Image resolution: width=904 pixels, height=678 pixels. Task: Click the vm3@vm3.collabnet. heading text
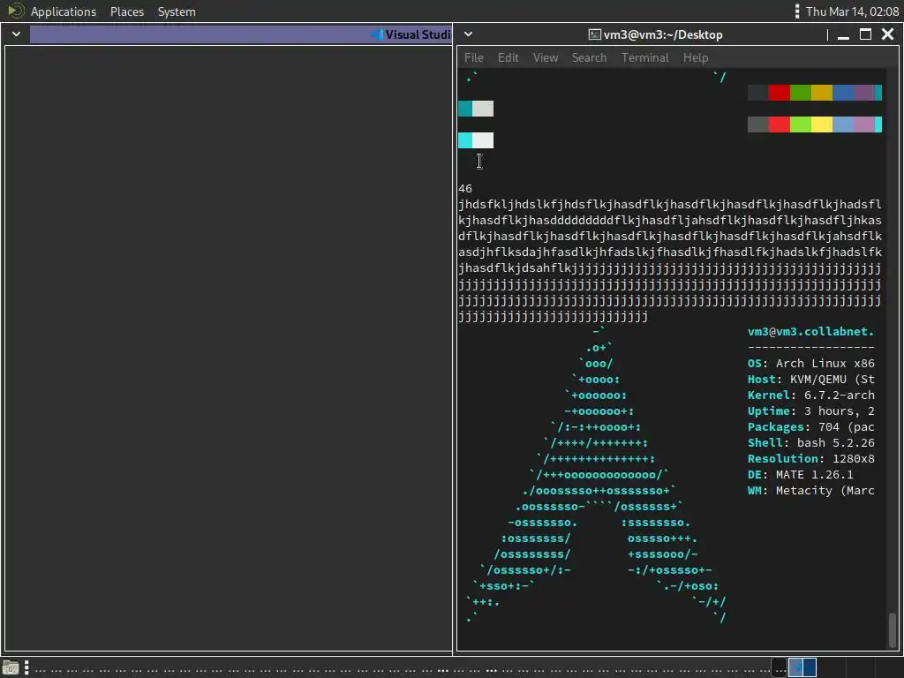(x=810, y=332)
